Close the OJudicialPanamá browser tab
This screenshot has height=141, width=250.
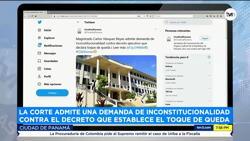45,12
